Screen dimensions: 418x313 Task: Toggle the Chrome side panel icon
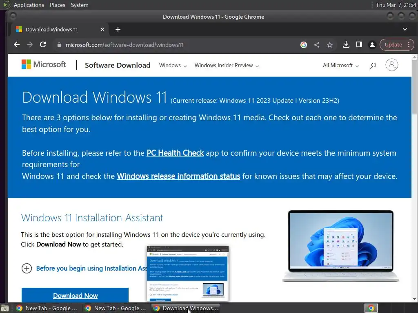(x=359, y=45)
